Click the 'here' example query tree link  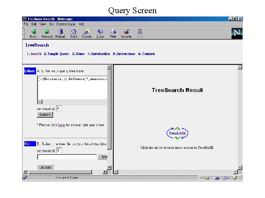click(x=61, y=125)
